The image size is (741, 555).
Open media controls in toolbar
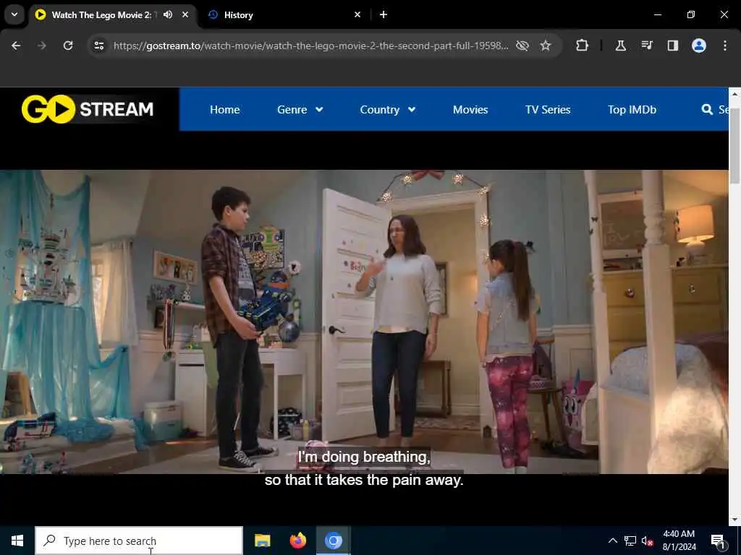tap(647, 46)
